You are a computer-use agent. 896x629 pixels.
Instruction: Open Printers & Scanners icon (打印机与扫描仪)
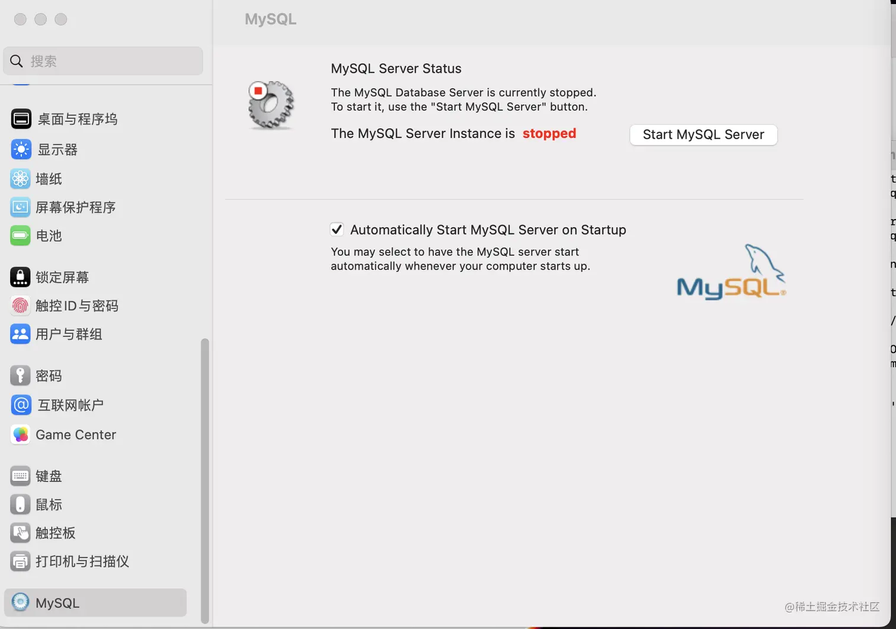coord(20,561)
